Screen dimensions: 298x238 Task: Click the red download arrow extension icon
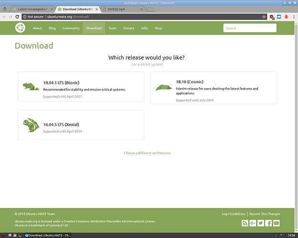[x=286, y=17]
